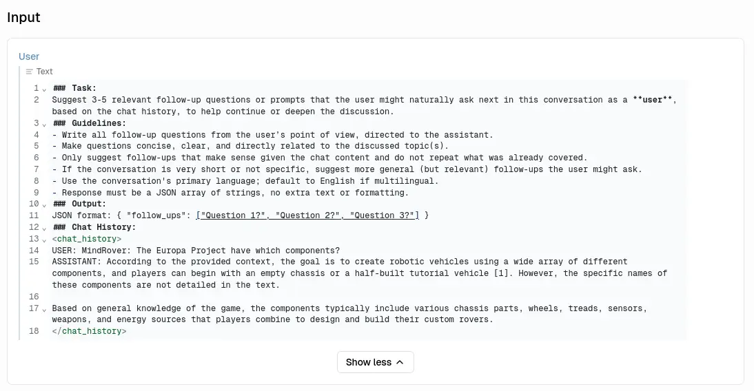
Task: Collapse the Output section at line 10
Action: (44, 204)
